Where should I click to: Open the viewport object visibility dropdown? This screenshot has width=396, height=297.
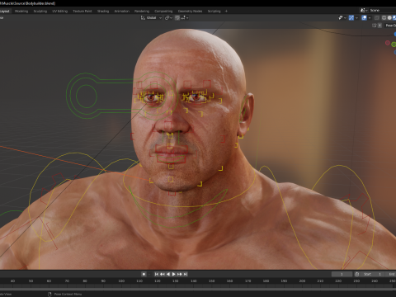point(342,17)
